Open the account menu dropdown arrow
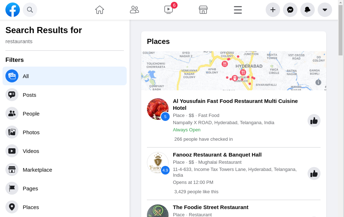Screen dimensions: 344x217 coord(325,10)
